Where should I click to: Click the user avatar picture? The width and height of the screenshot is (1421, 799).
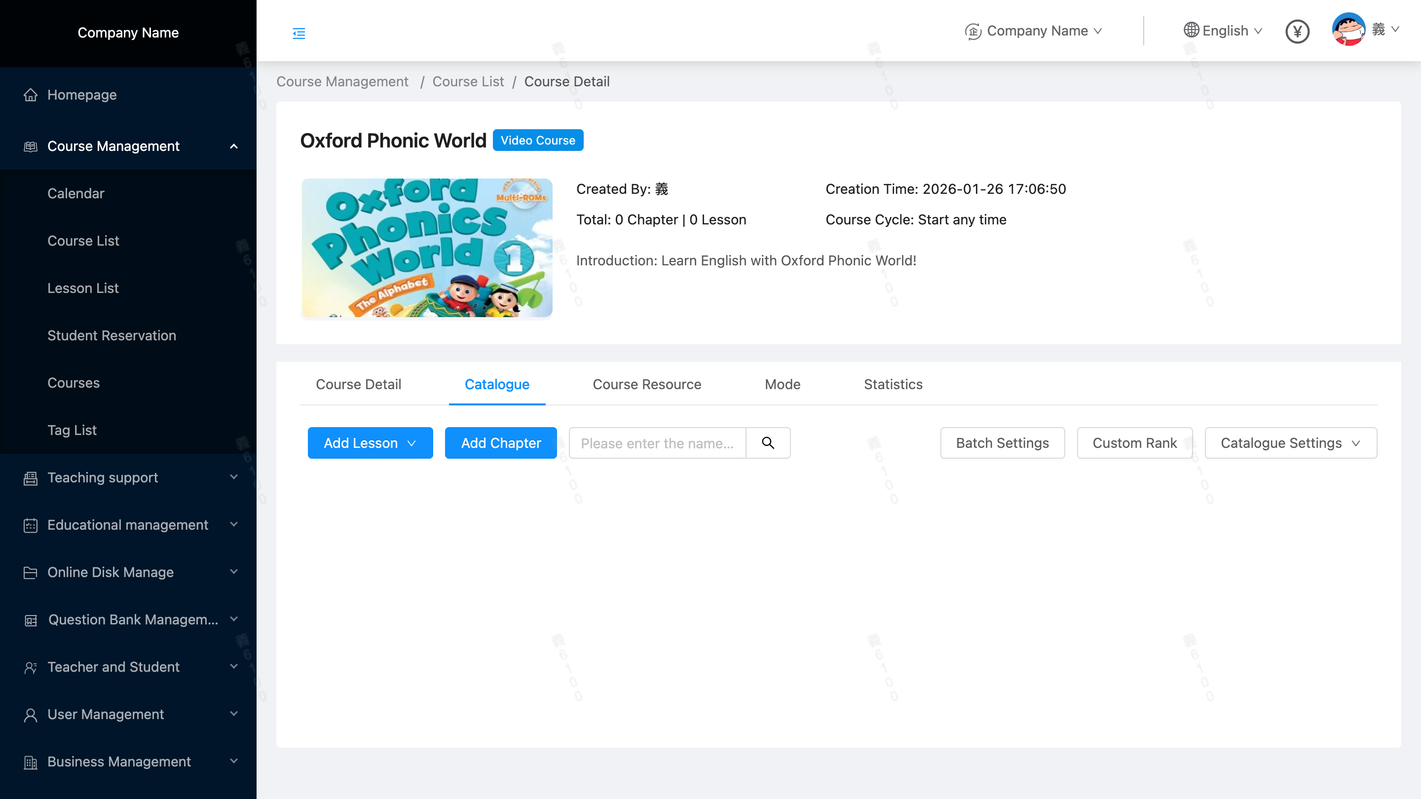tap(1347, 30)
